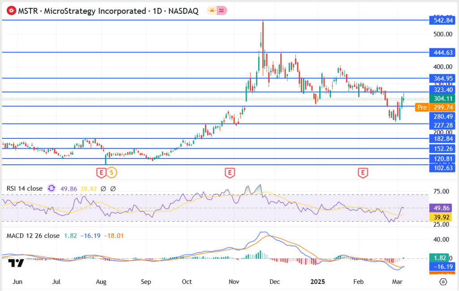
Task: Click the 542.84 price level label
Action: 442,20
